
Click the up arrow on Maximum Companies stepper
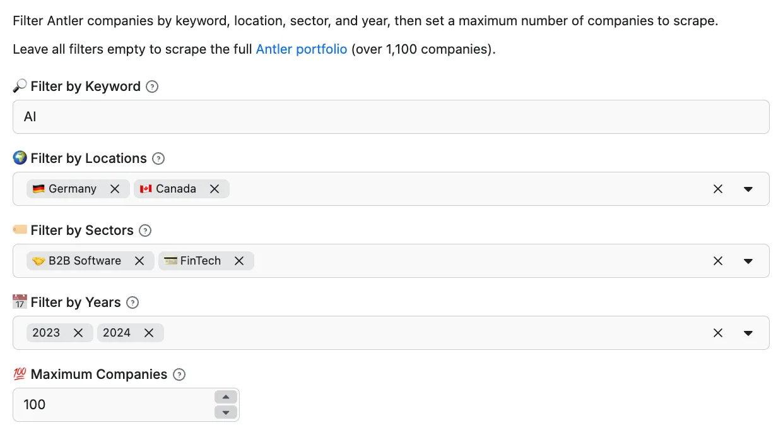click(225, 397)
